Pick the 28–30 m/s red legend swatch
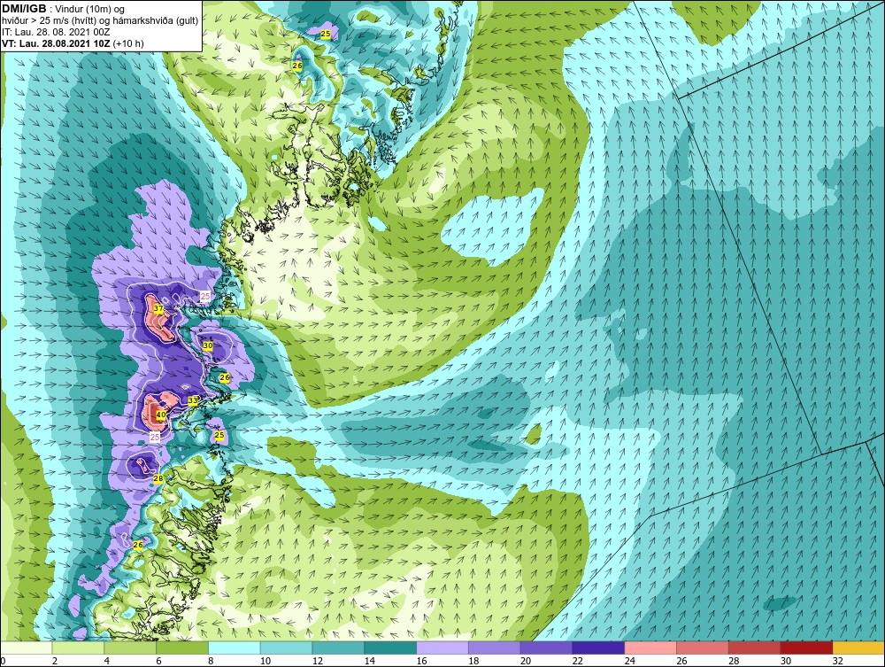 coord(755,648)
